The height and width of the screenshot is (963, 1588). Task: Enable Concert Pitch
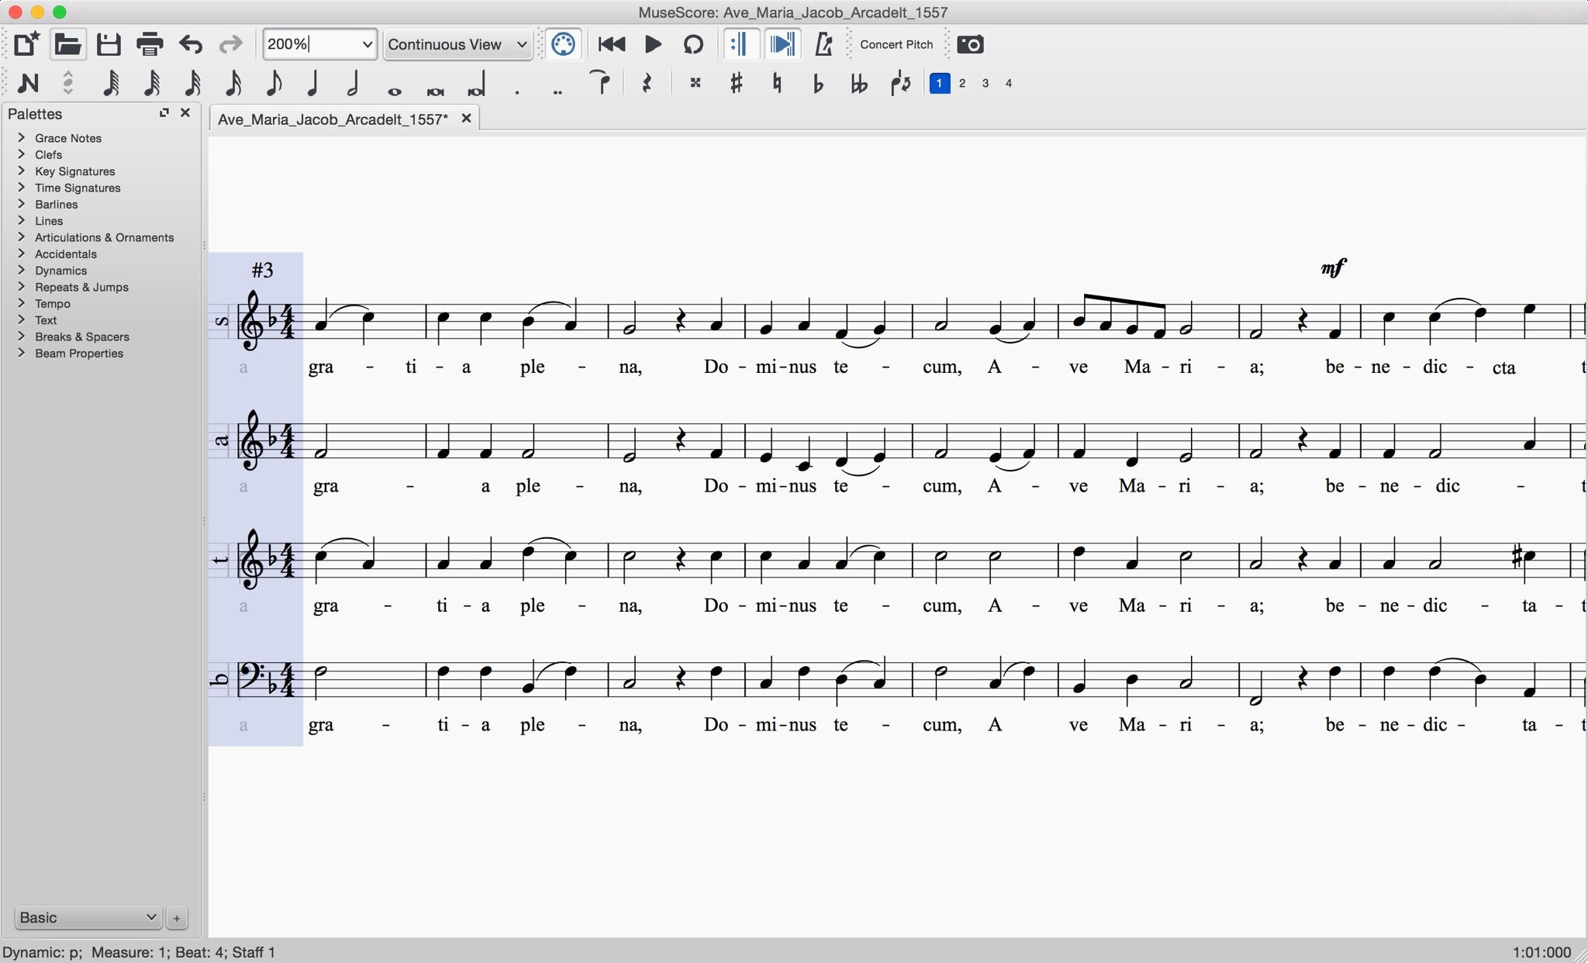pos(896,44)
